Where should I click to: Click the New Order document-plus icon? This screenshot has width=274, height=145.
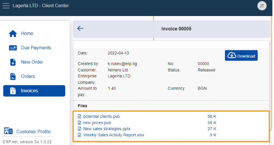click(x=13, y=62)
